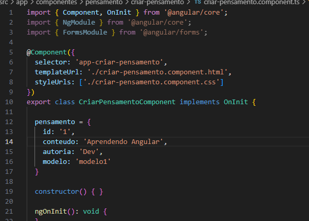Click the 'OnInit' import identifier on line 1

(119, 13)
